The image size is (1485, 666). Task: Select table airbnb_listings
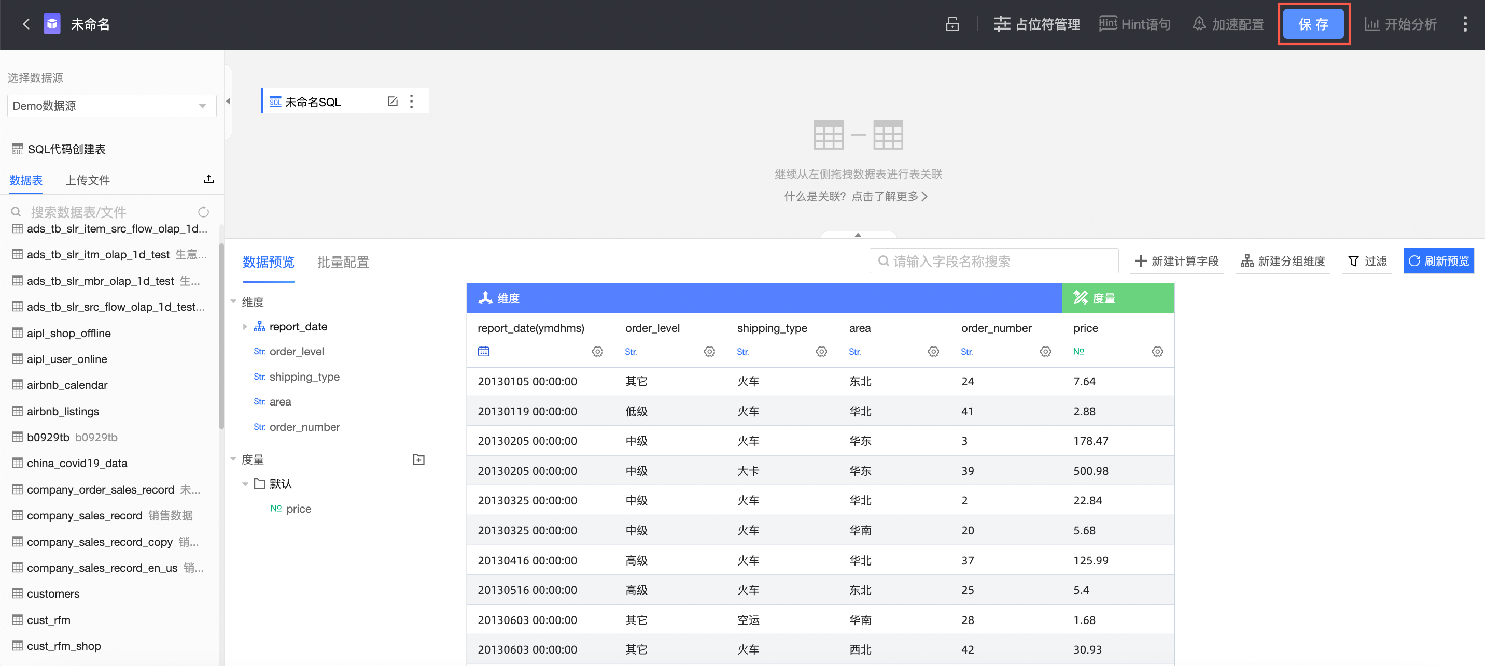click(56, 412)
